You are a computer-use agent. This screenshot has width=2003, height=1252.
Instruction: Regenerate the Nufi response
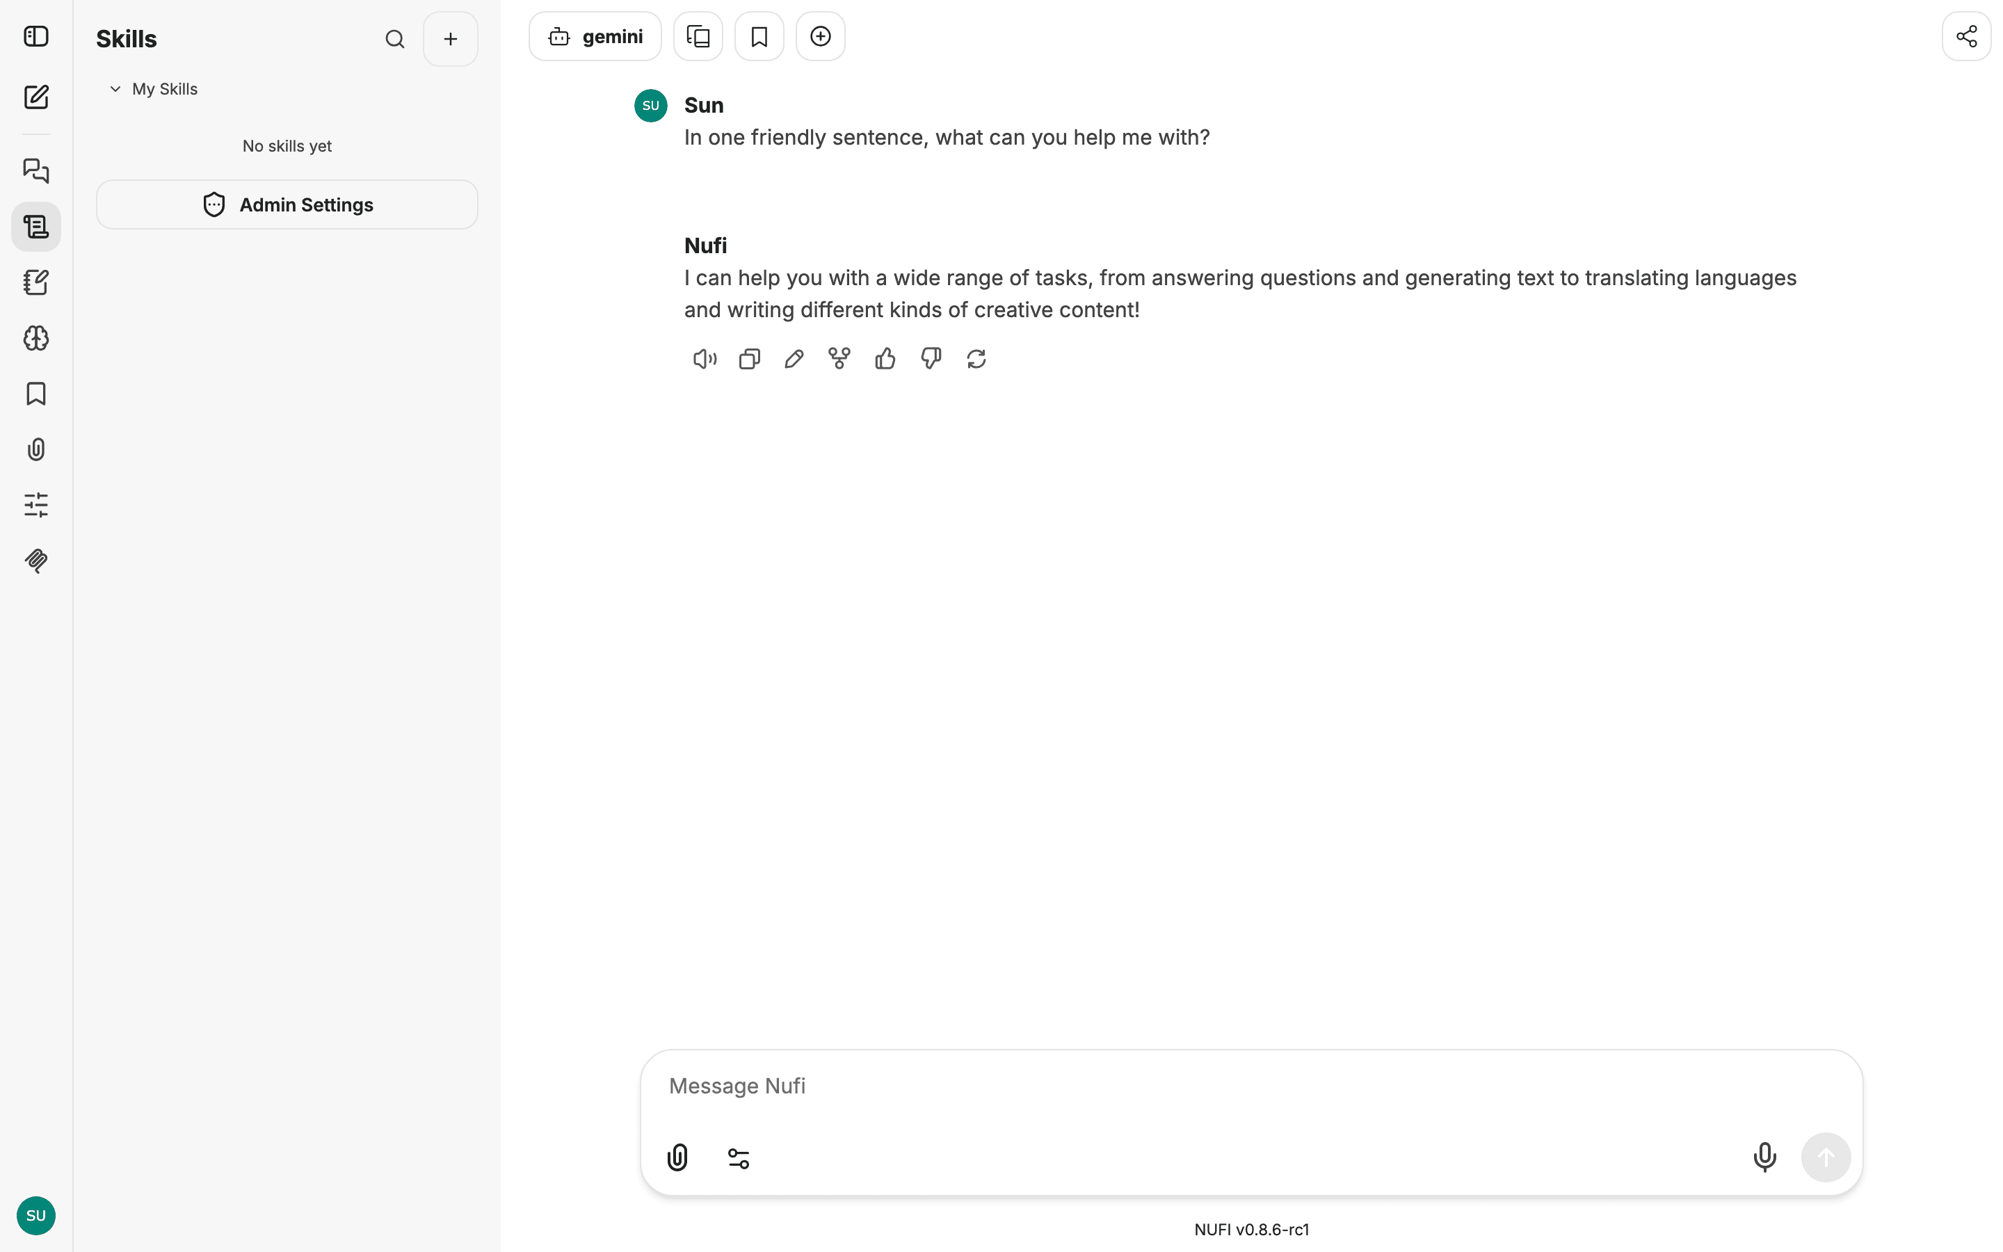[976, 358]
